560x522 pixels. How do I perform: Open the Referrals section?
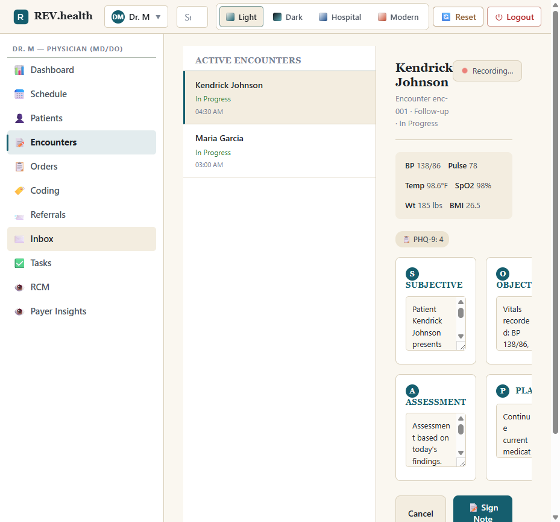(x=81, y=215)
